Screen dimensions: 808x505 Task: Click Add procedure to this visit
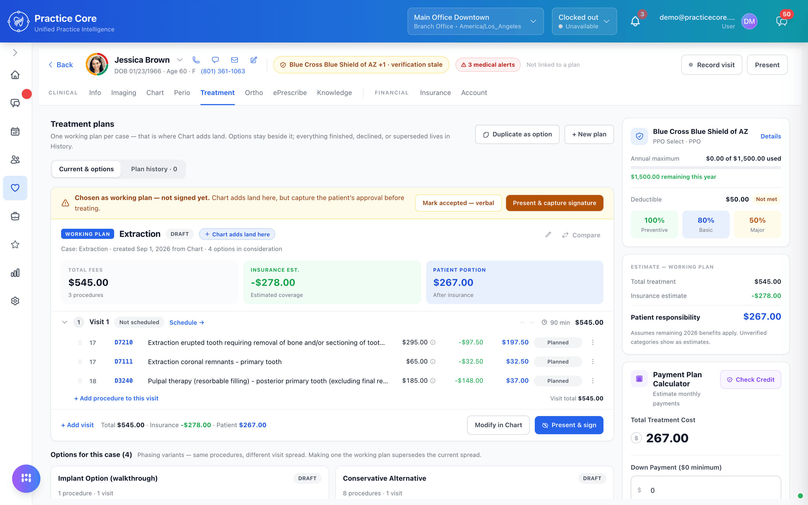click(x=116, y=398)
